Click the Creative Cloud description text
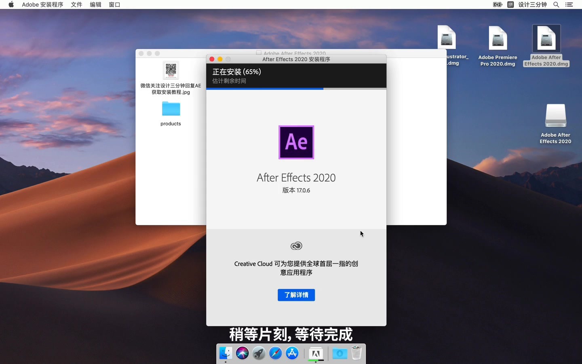 coord(296,268)
